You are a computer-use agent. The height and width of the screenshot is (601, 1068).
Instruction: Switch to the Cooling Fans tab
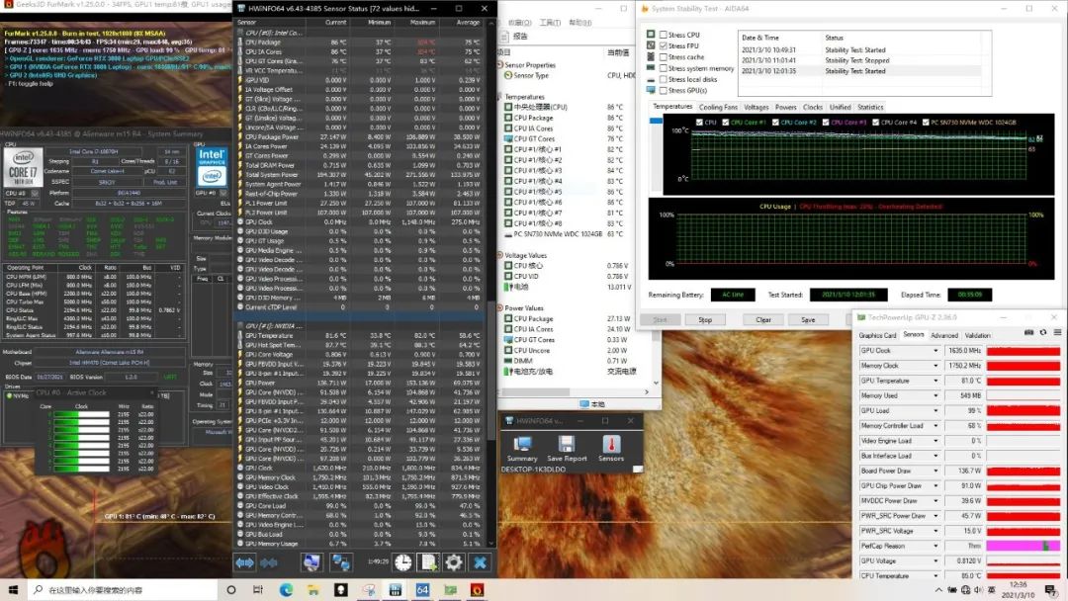click(x=718, y=107)
